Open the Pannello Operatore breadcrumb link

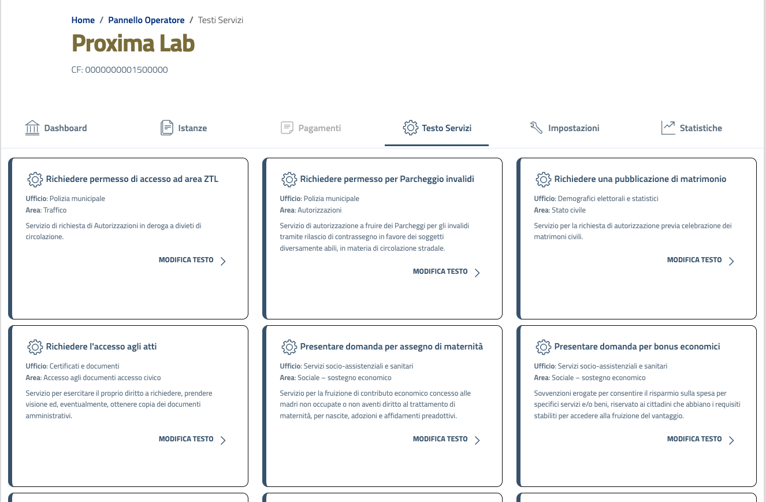(x=146, y=20)
